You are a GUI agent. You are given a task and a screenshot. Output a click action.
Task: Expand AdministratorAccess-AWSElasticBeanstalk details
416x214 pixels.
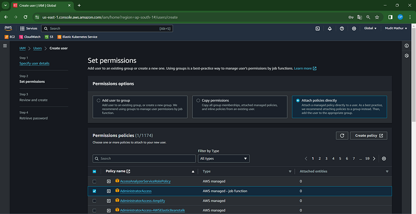[108, 211]
